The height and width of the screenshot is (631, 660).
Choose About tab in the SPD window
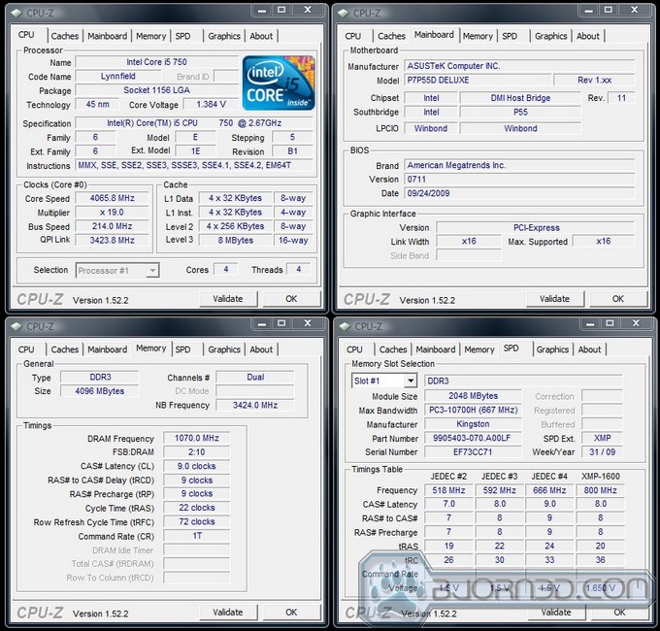[590, 349]
